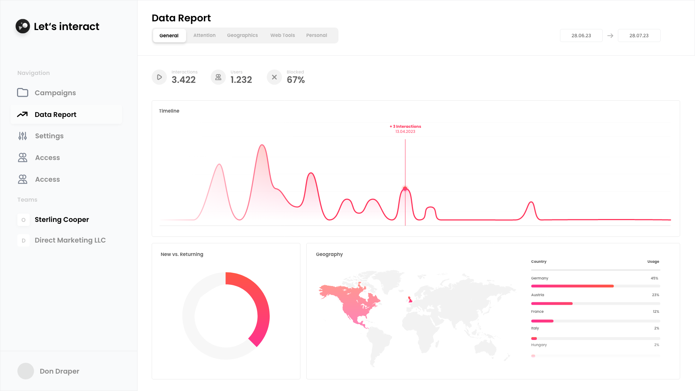This screenshot has width=695, height=391.
Task: Click the Blocked X icon
Action: coord(274,77)
